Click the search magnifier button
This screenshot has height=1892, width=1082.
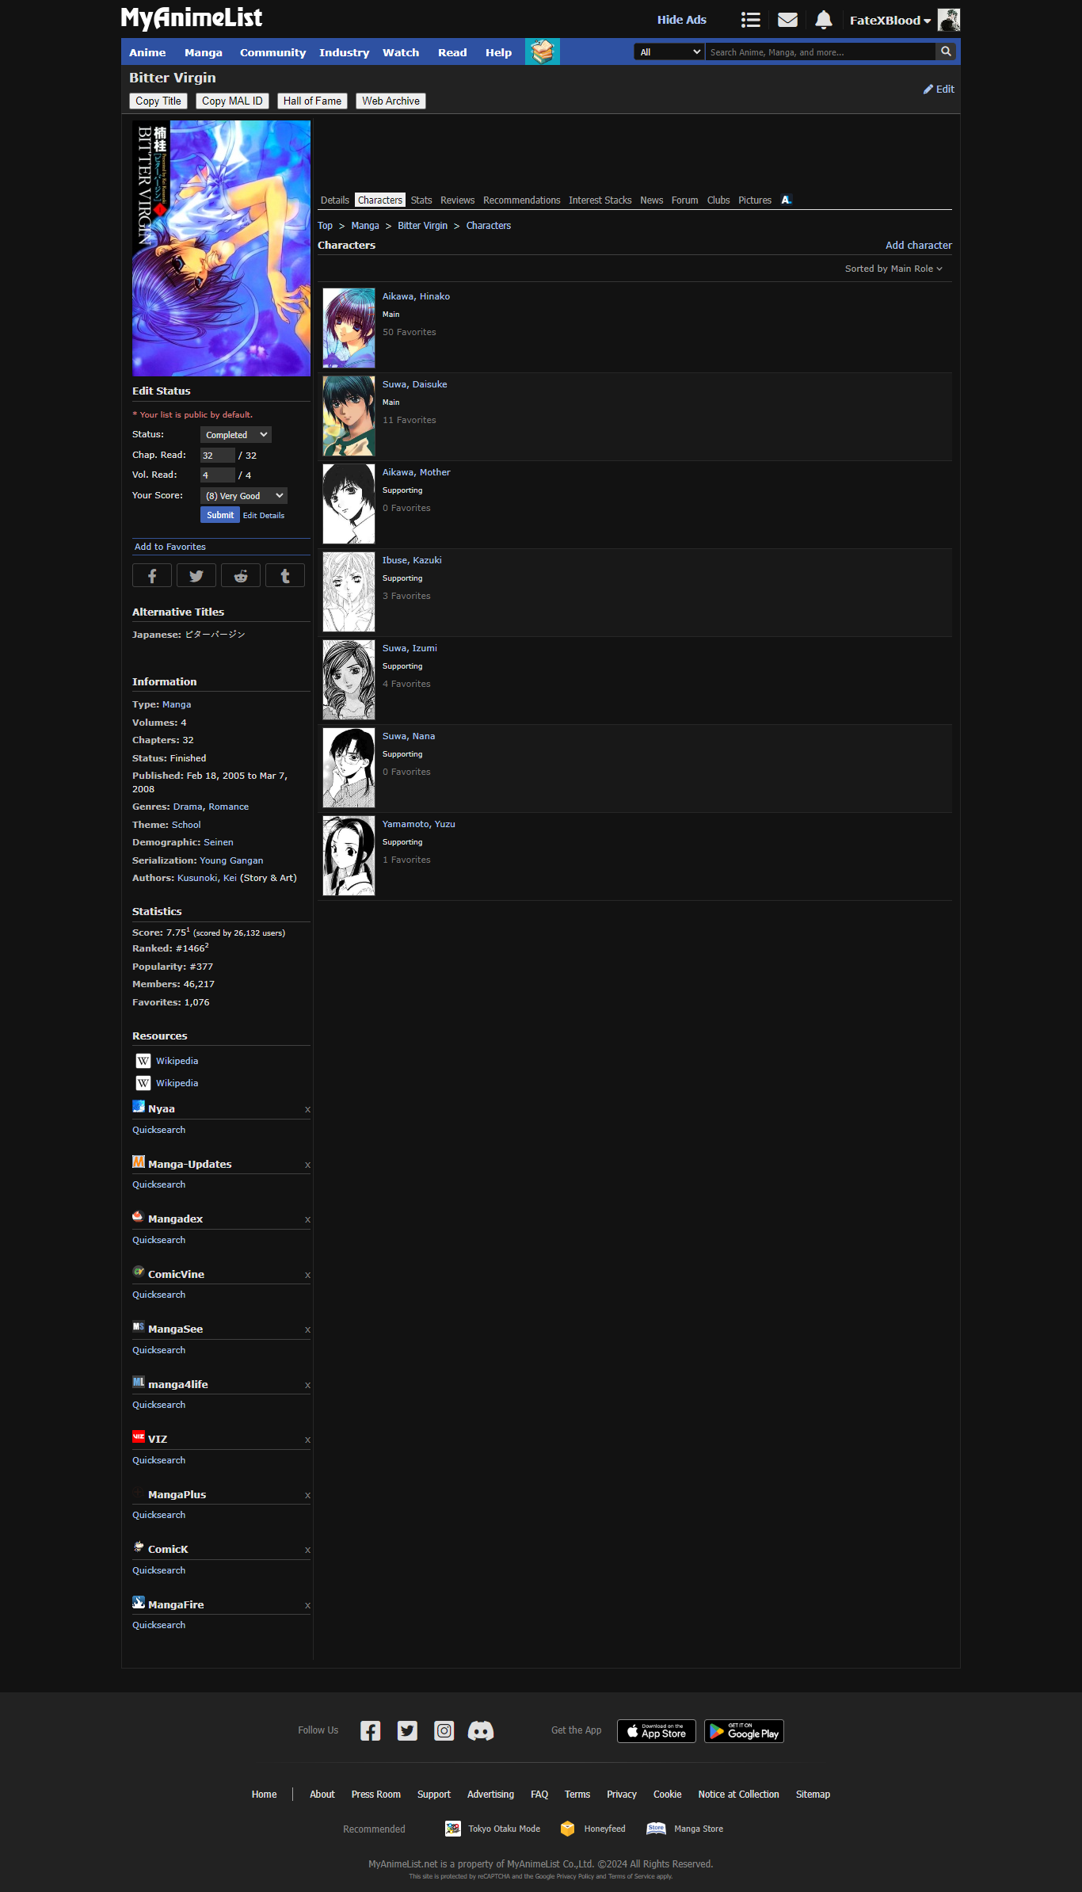coord(946,51)
